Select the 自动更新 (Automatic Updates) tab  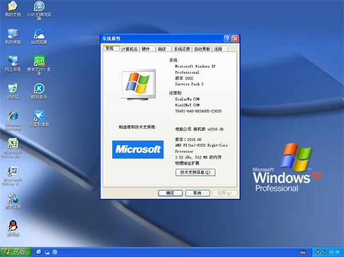pos(202,49)
